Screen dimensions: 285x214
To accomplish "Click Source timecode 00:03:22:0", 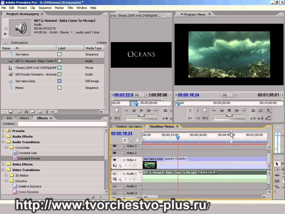I will [123, 95].
